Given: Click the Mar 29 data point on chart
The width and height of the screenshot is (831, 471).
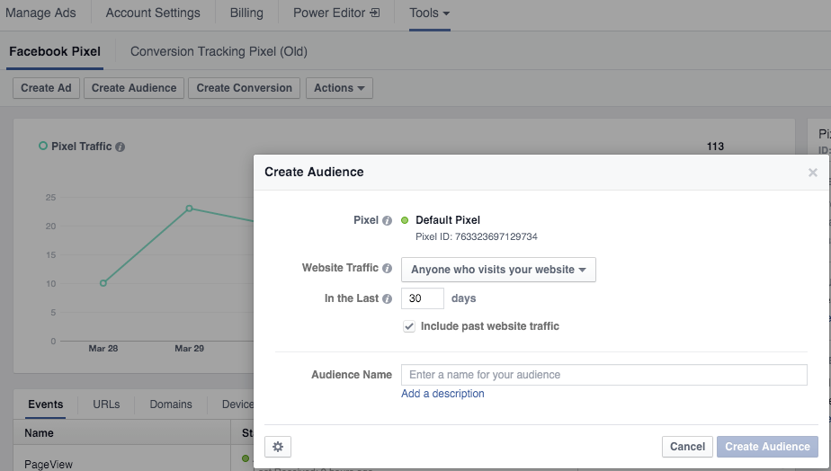Looking at the screenshot, I should pyautogui.click(x=189, y=209).
